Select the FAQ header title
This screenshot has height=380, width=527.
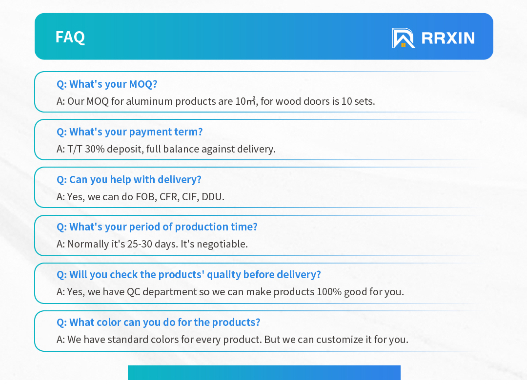point(70,37)
